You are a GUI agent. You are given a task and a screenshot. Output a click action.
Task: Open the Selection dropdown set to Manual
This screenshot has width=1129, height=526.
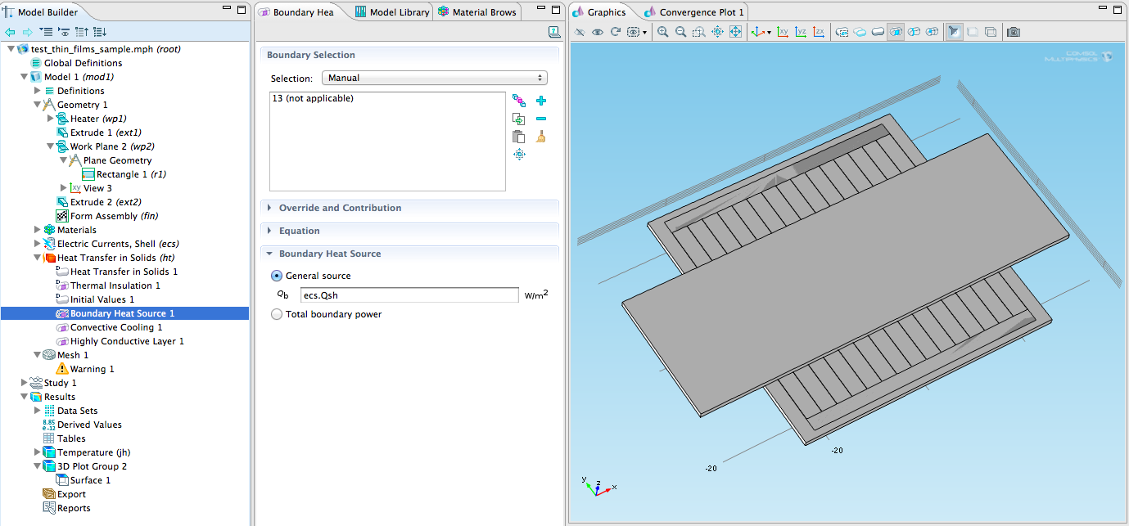point(434,78)
